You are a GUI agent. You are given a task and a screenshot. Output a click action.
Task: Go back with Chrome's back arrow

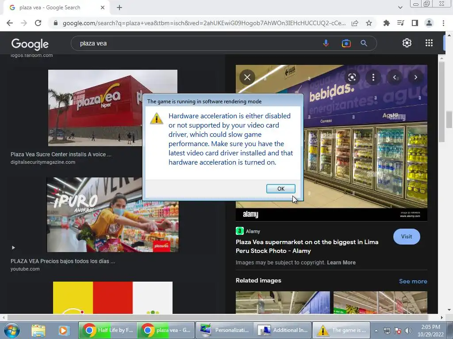10,23
